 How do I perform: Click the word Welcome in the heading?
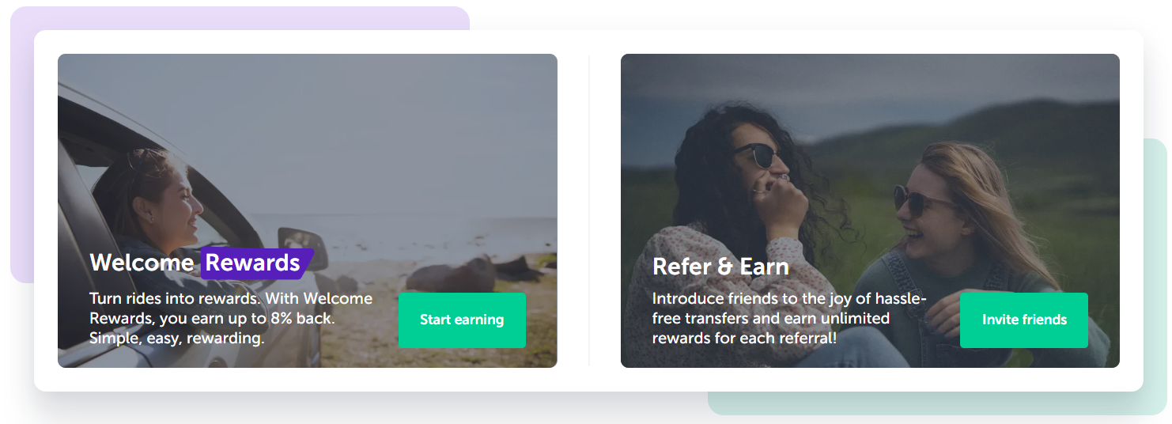coord(142,263)
